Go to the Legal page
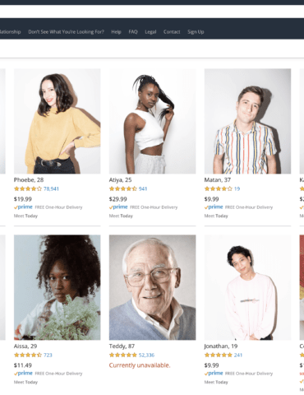Screen dimensions: 304x395 tap(150, 32)
